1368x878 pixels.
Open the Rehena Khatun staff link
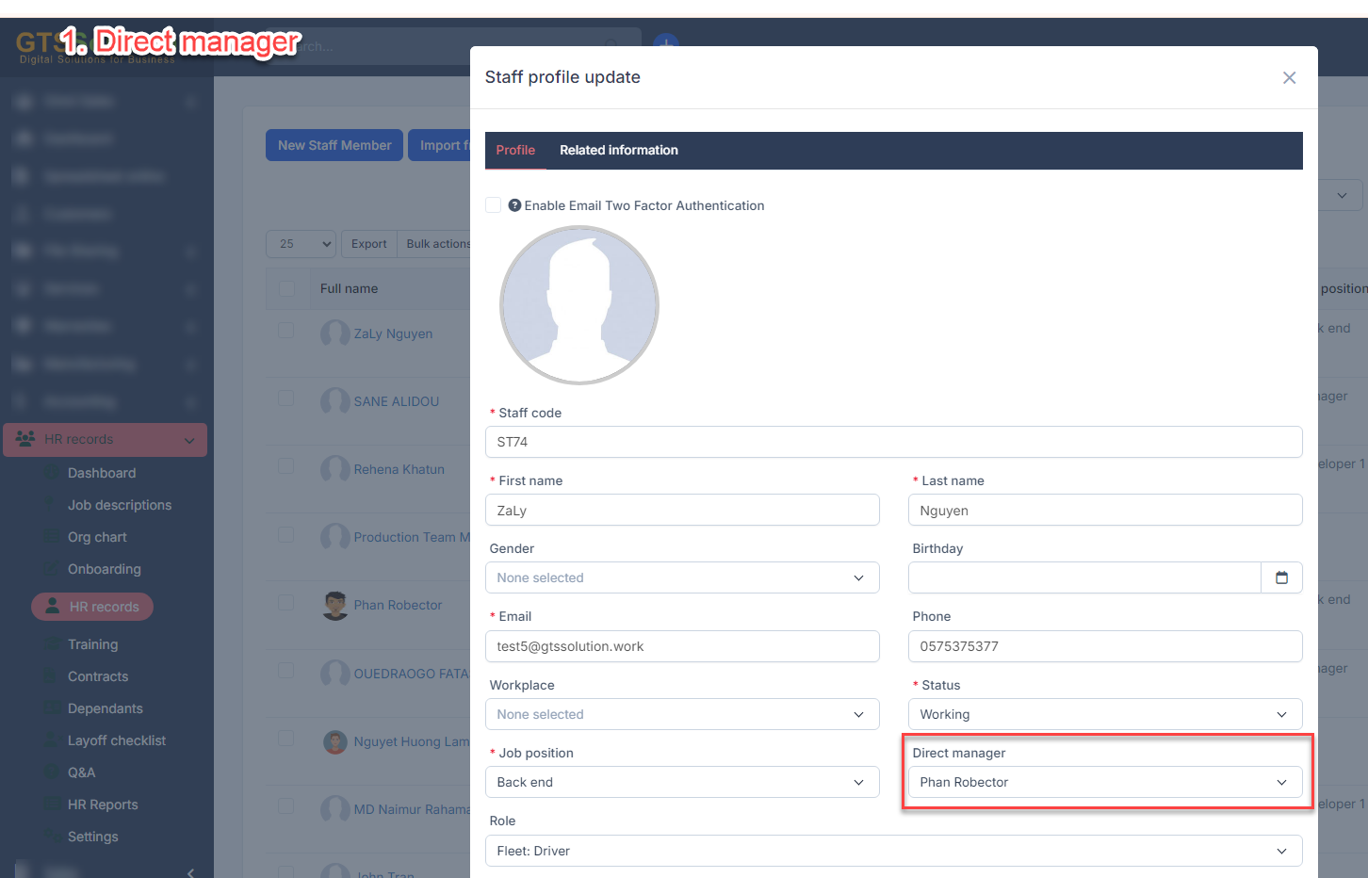pyautogui.click(x=399, y=469)
